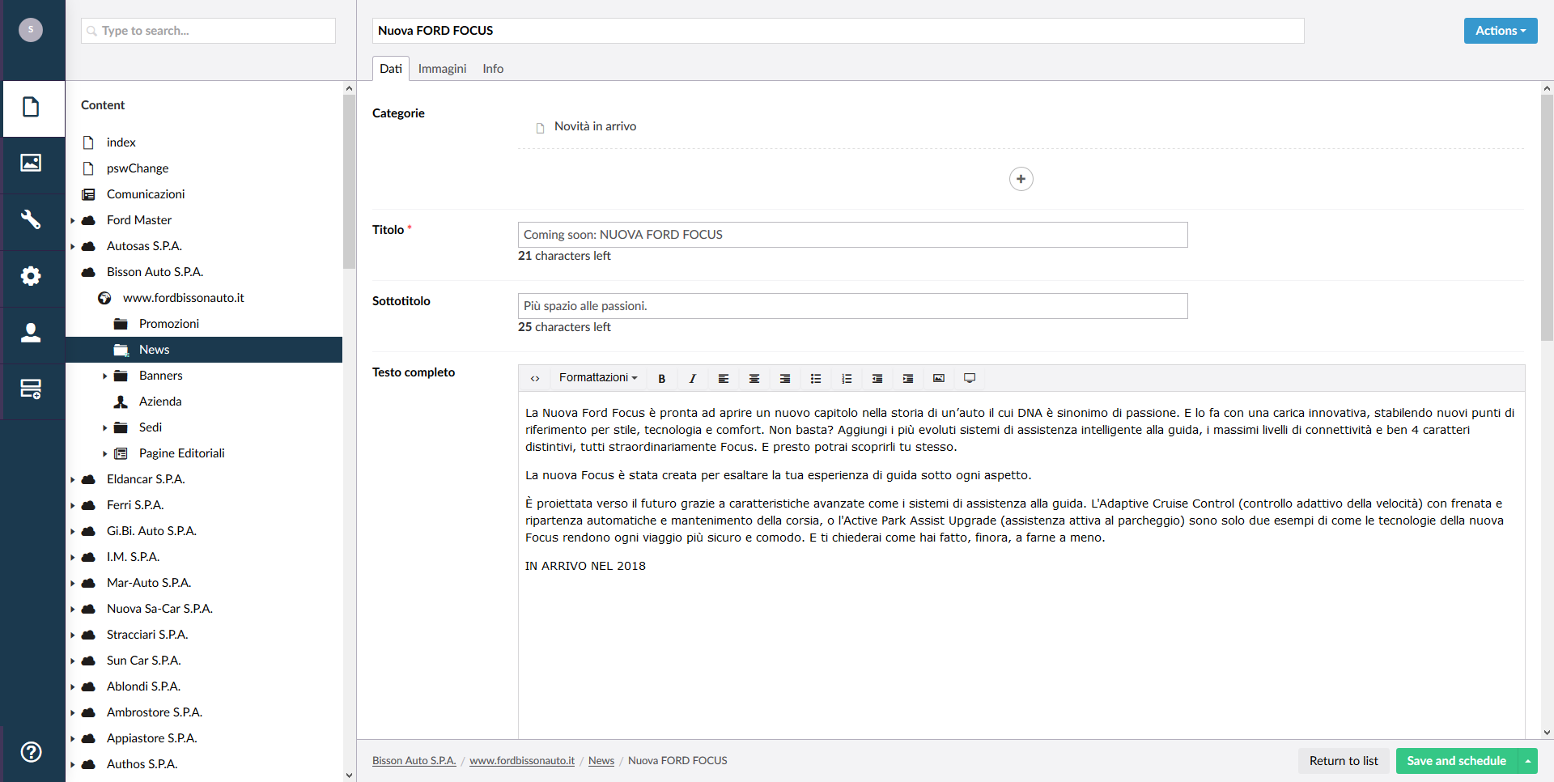
Task: Open the Media section image icon
Action: pyautogui.click(x=32, y=164)
